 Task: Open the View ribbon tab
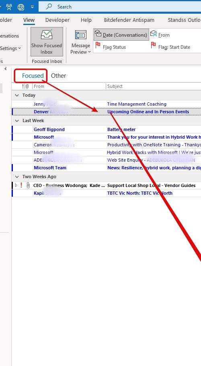point(29,20)
